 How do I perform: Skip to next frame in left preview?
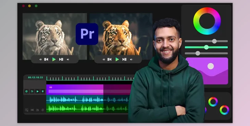[x=61, y=60]
